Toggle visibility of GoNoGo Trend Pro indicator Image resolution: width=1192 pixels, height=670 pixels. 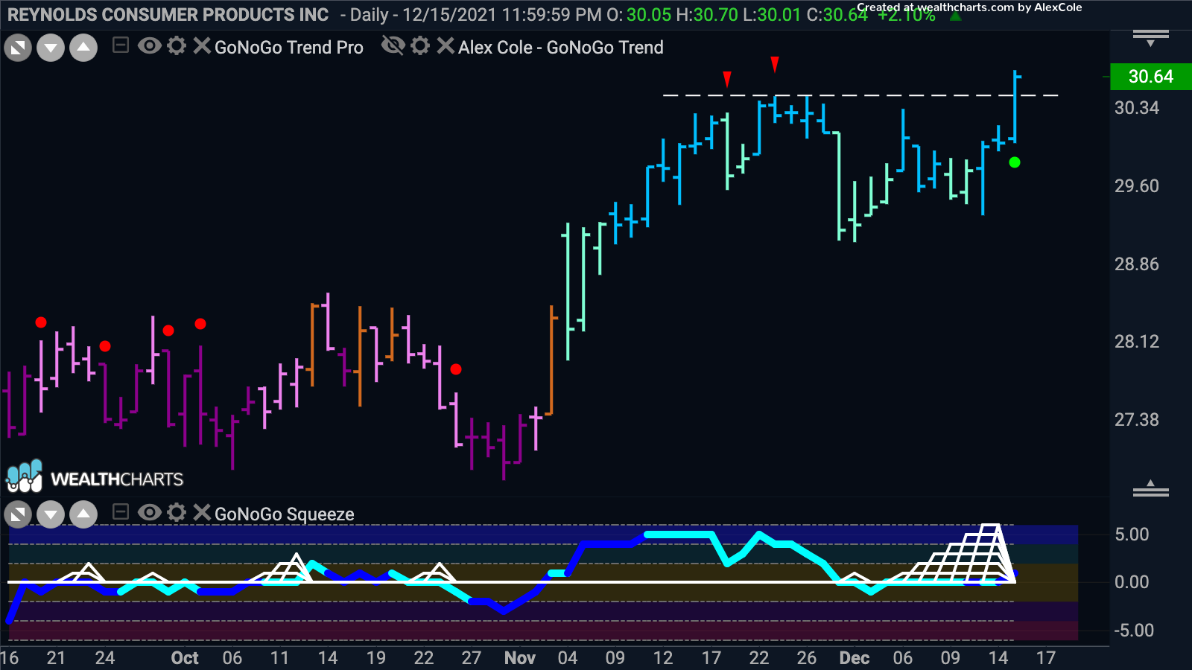click(x=149, y=46)
